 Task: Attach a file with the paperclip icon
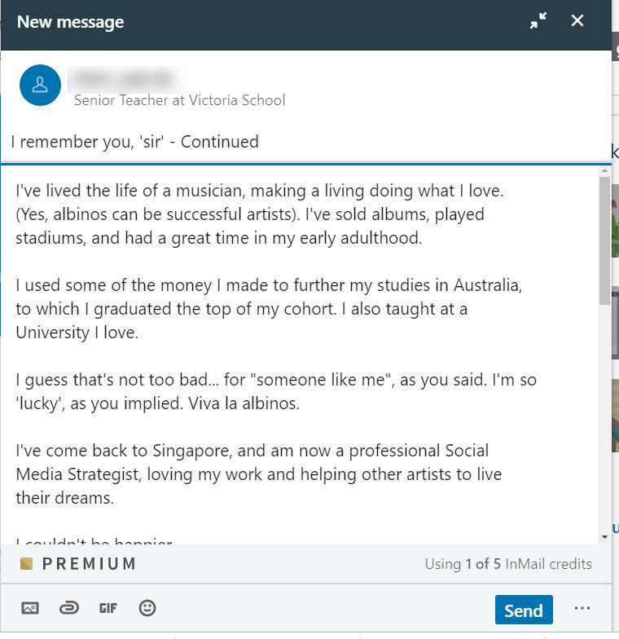point(69,608)
